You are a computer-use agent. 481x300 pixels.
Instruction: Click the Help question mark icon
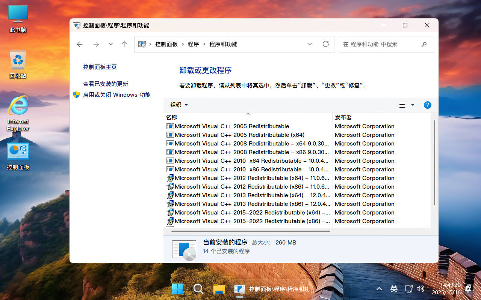(x=428, y=105)
